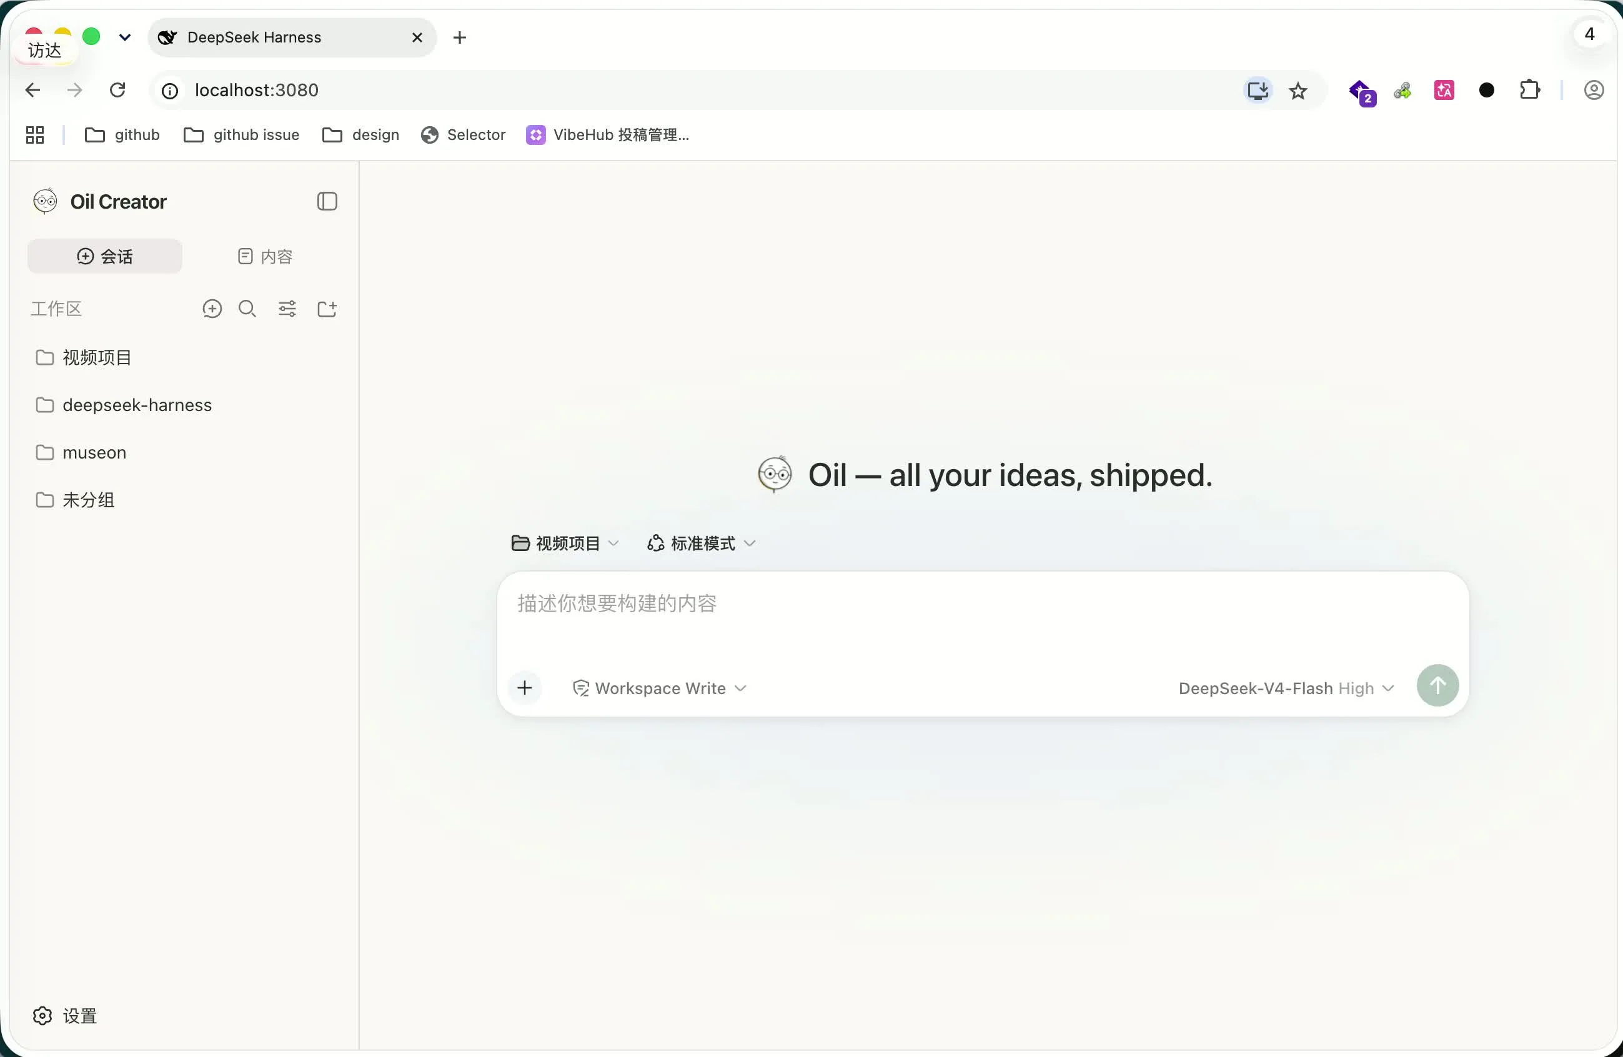
Task: Open the 视频项目 workspace dropdown above the input
Action: [x=565, y=543]
